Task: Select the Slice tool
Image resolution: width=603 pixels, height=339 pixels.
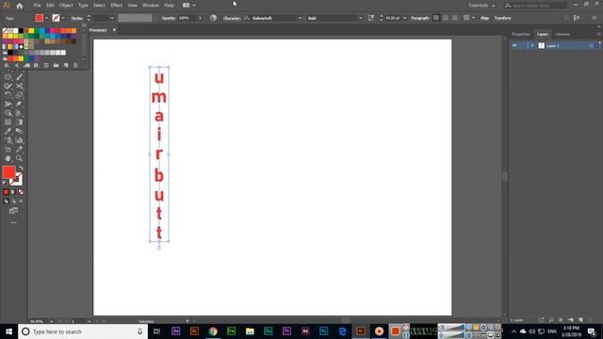Action: point(19,149)
